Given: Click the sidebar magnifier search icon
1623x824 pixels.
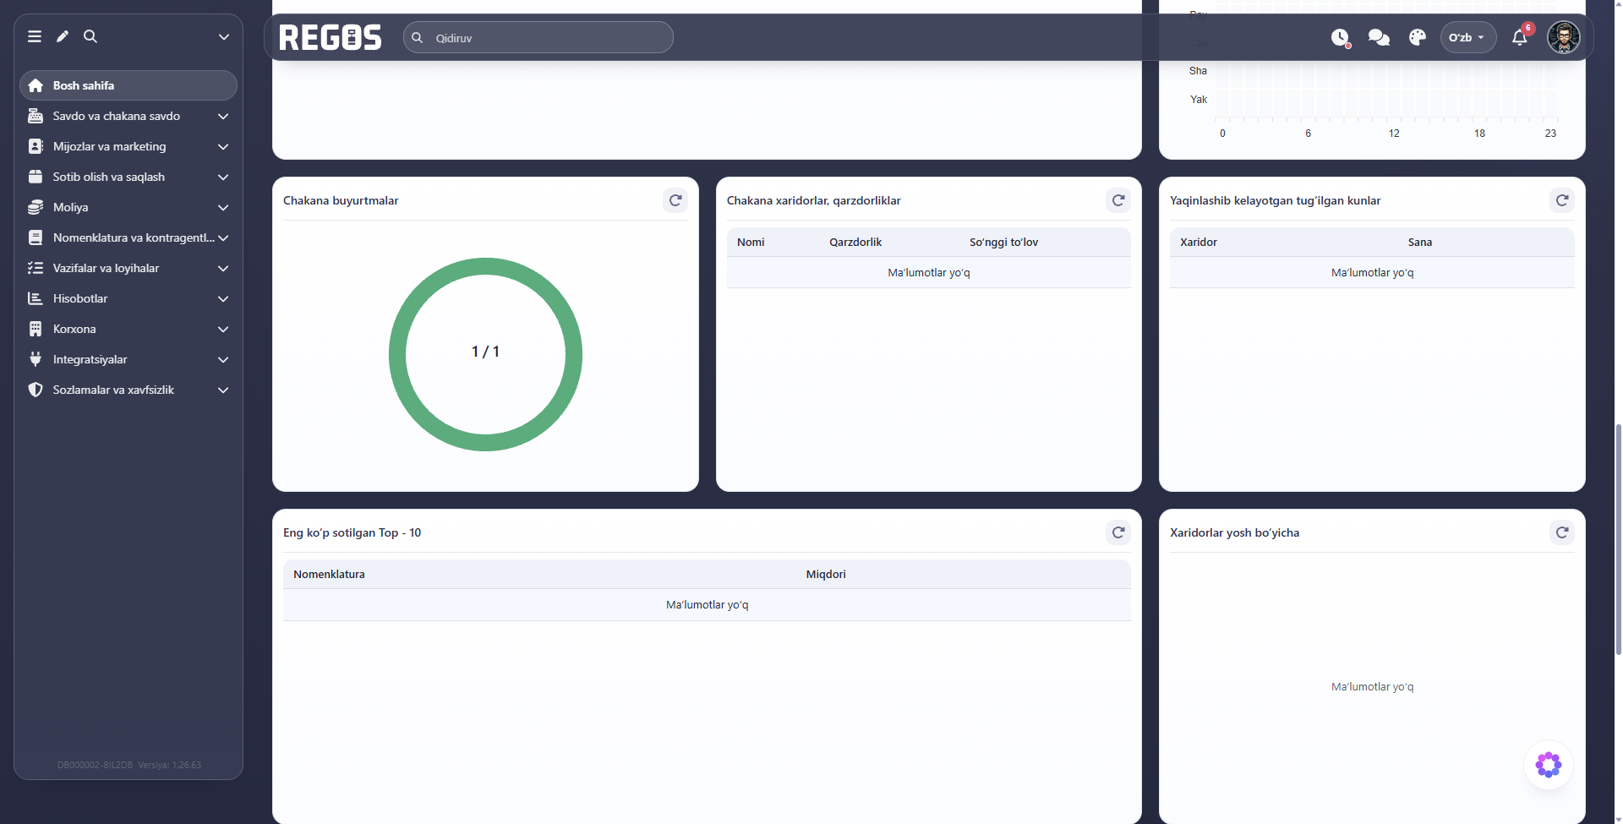Looking at the screenshot, I should 90,36.
